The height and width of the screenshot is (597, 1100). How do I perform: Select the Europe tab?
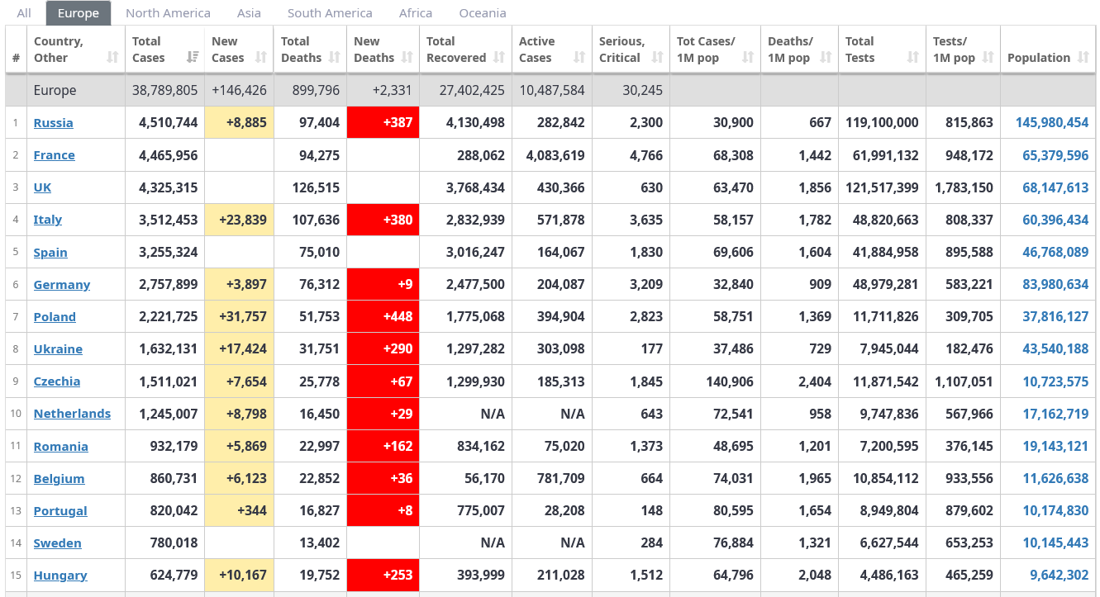(79, 13)
